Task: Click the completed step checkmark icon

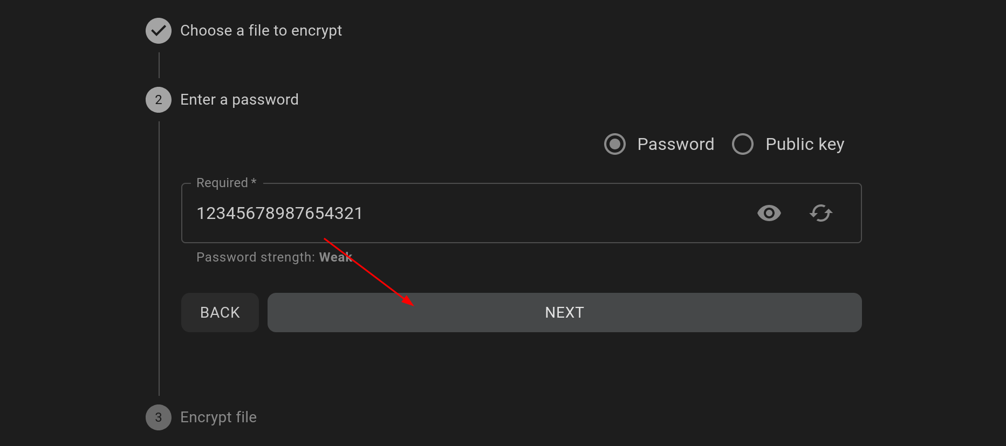Action: (159, 31)
